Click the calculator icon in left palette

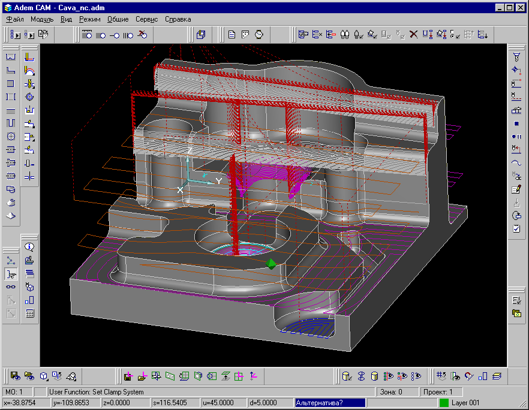30,313
